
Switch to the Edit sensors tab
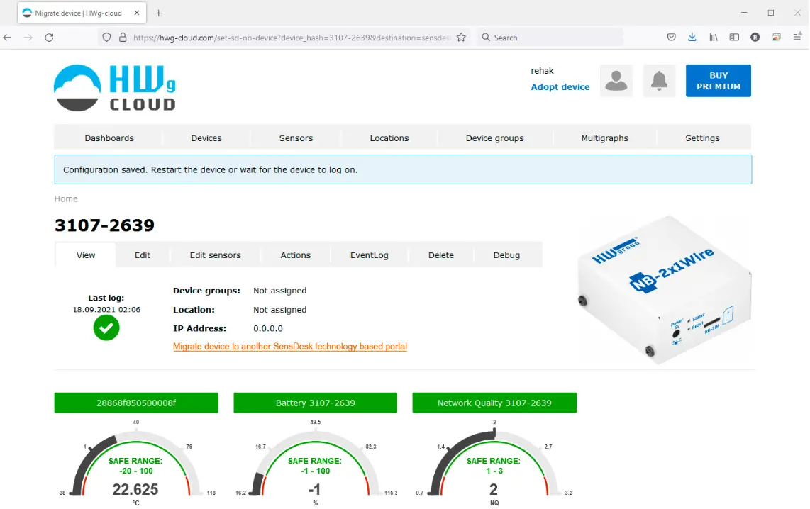pos(216,255)
